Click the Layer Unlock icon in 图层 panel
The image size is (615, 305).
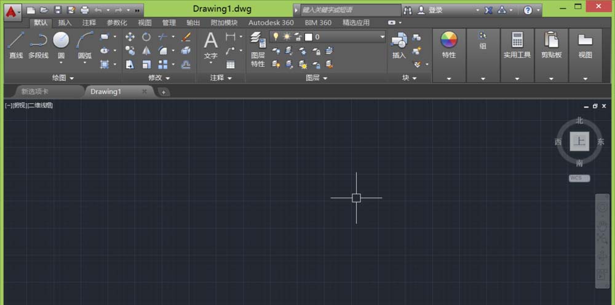click(316, 64)
